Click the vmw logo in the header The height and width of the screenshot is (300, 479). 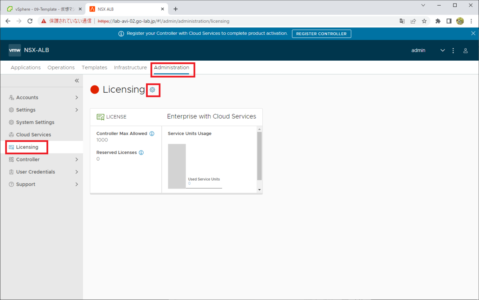tap(15, 50)
